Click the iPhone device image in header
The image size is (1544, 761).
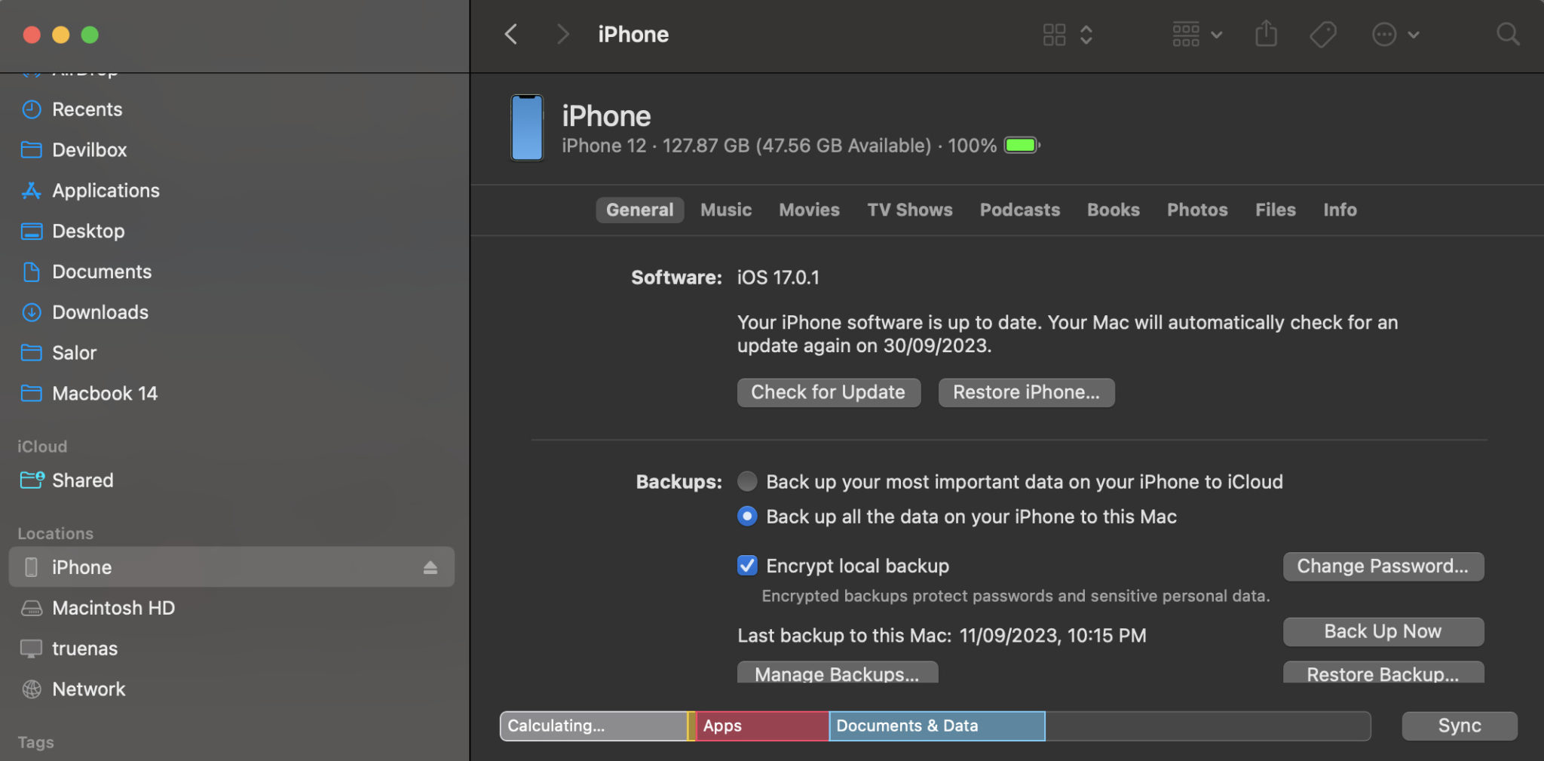click(527, 128)
